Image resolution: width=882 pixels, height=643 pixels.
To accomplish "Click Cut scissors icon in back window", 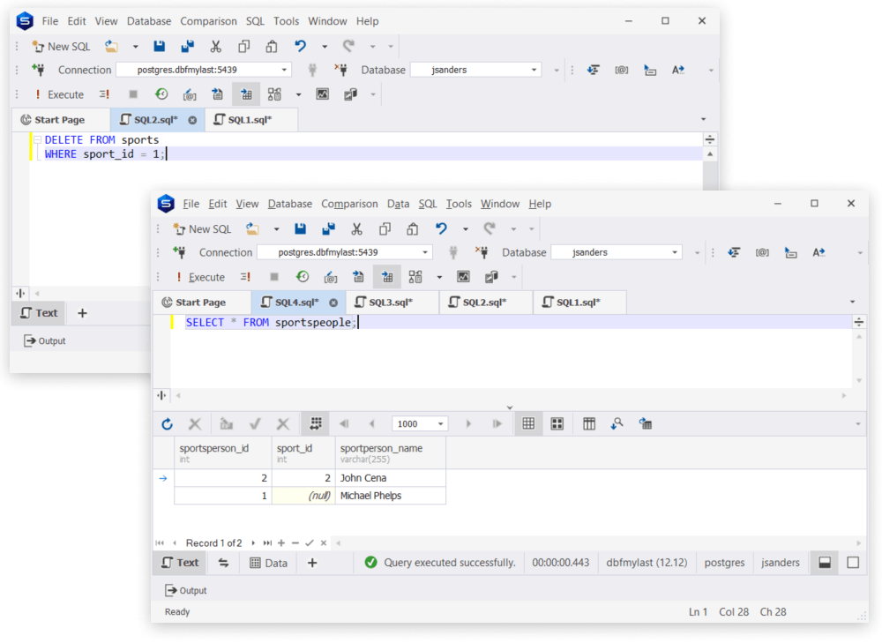I will click(215, 46).
